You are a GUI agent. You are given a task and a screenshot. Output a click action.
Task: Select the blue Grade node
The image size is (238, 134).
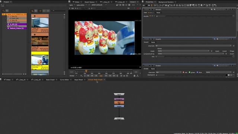click(119, 106)
